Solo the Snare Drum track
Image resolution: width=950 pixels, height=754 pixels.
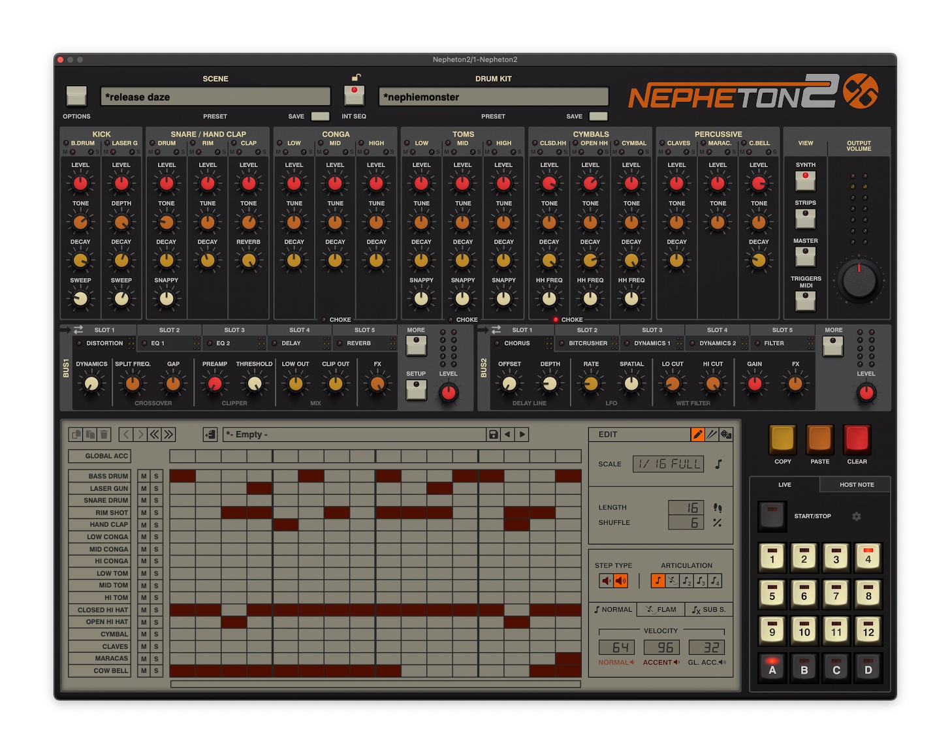156,501
